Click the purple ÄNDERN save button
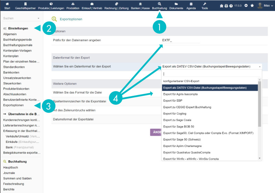The image size is (275, 193). [x=156, y=132]
